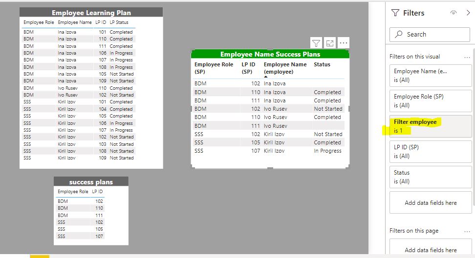Sort by Status column header in Success Plans
This screenshot has height=258, width=475.
point(322,64)
